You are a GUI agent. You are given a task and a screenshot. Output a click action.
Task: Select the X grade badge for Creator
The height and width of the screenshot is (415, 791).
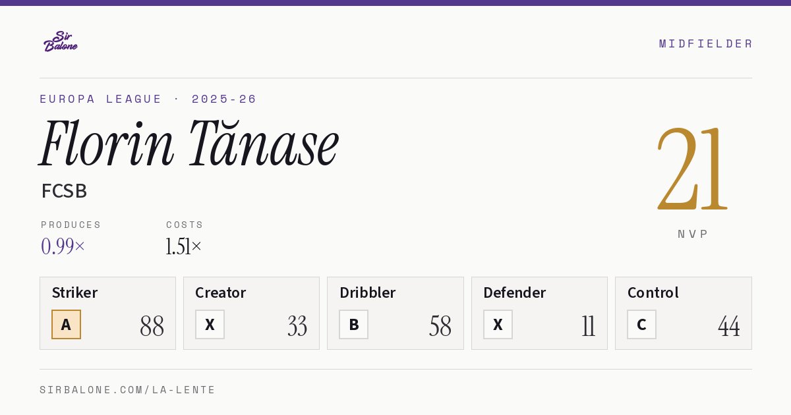tap(210, 325)
